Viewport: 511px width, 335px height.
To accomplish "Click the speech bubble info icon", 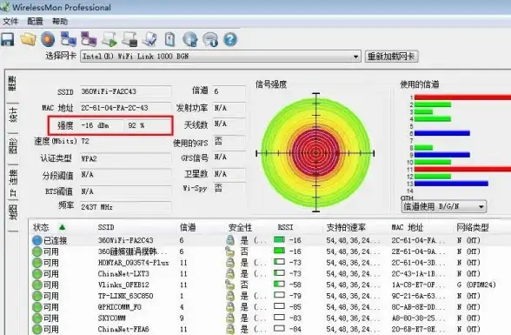I will click(210, 39).
